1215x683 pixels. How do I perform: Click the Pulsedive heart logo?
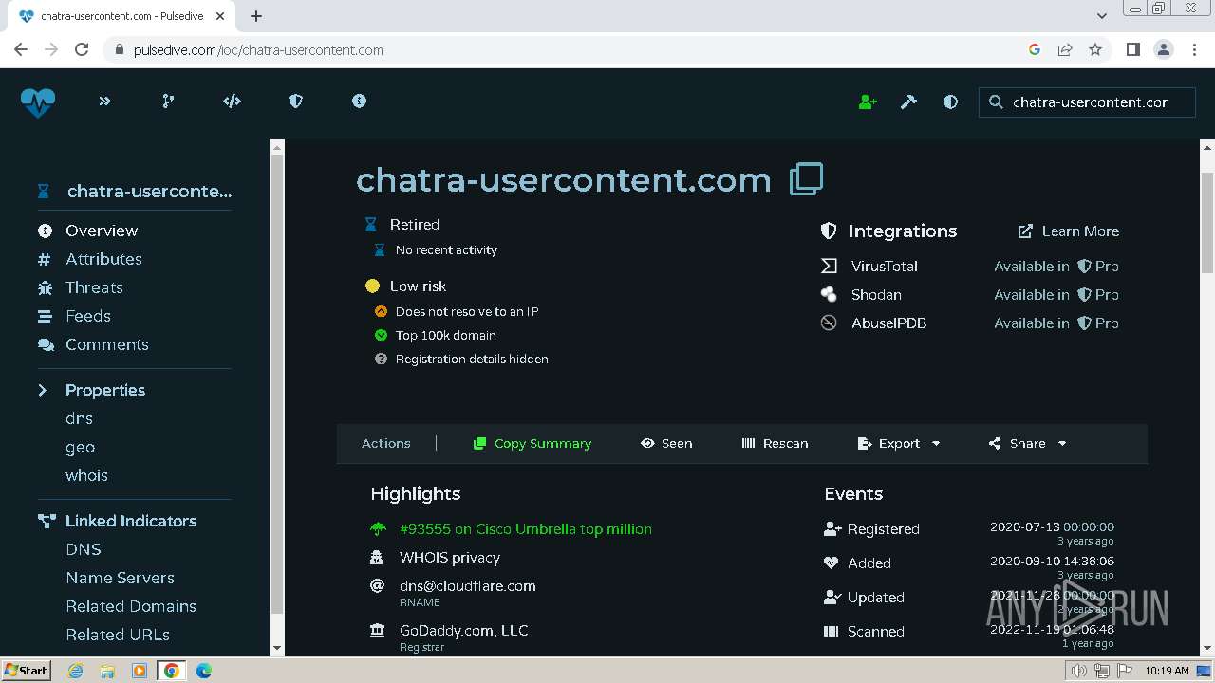tap(38, 102)
